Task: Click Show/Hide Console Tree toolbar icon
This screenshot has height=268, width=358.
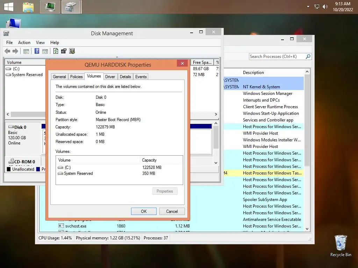Action: (26, 51)
